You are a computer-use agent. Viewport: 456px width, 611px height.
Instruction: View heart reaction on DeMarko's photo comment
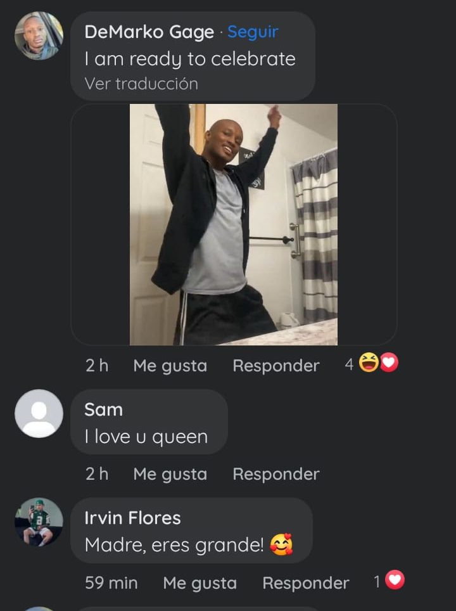pos(389,363)
